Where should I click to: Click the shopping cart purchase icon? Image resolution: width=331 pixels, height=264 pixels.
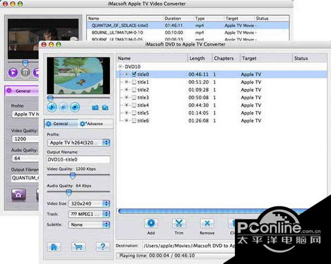click(78, 247)
